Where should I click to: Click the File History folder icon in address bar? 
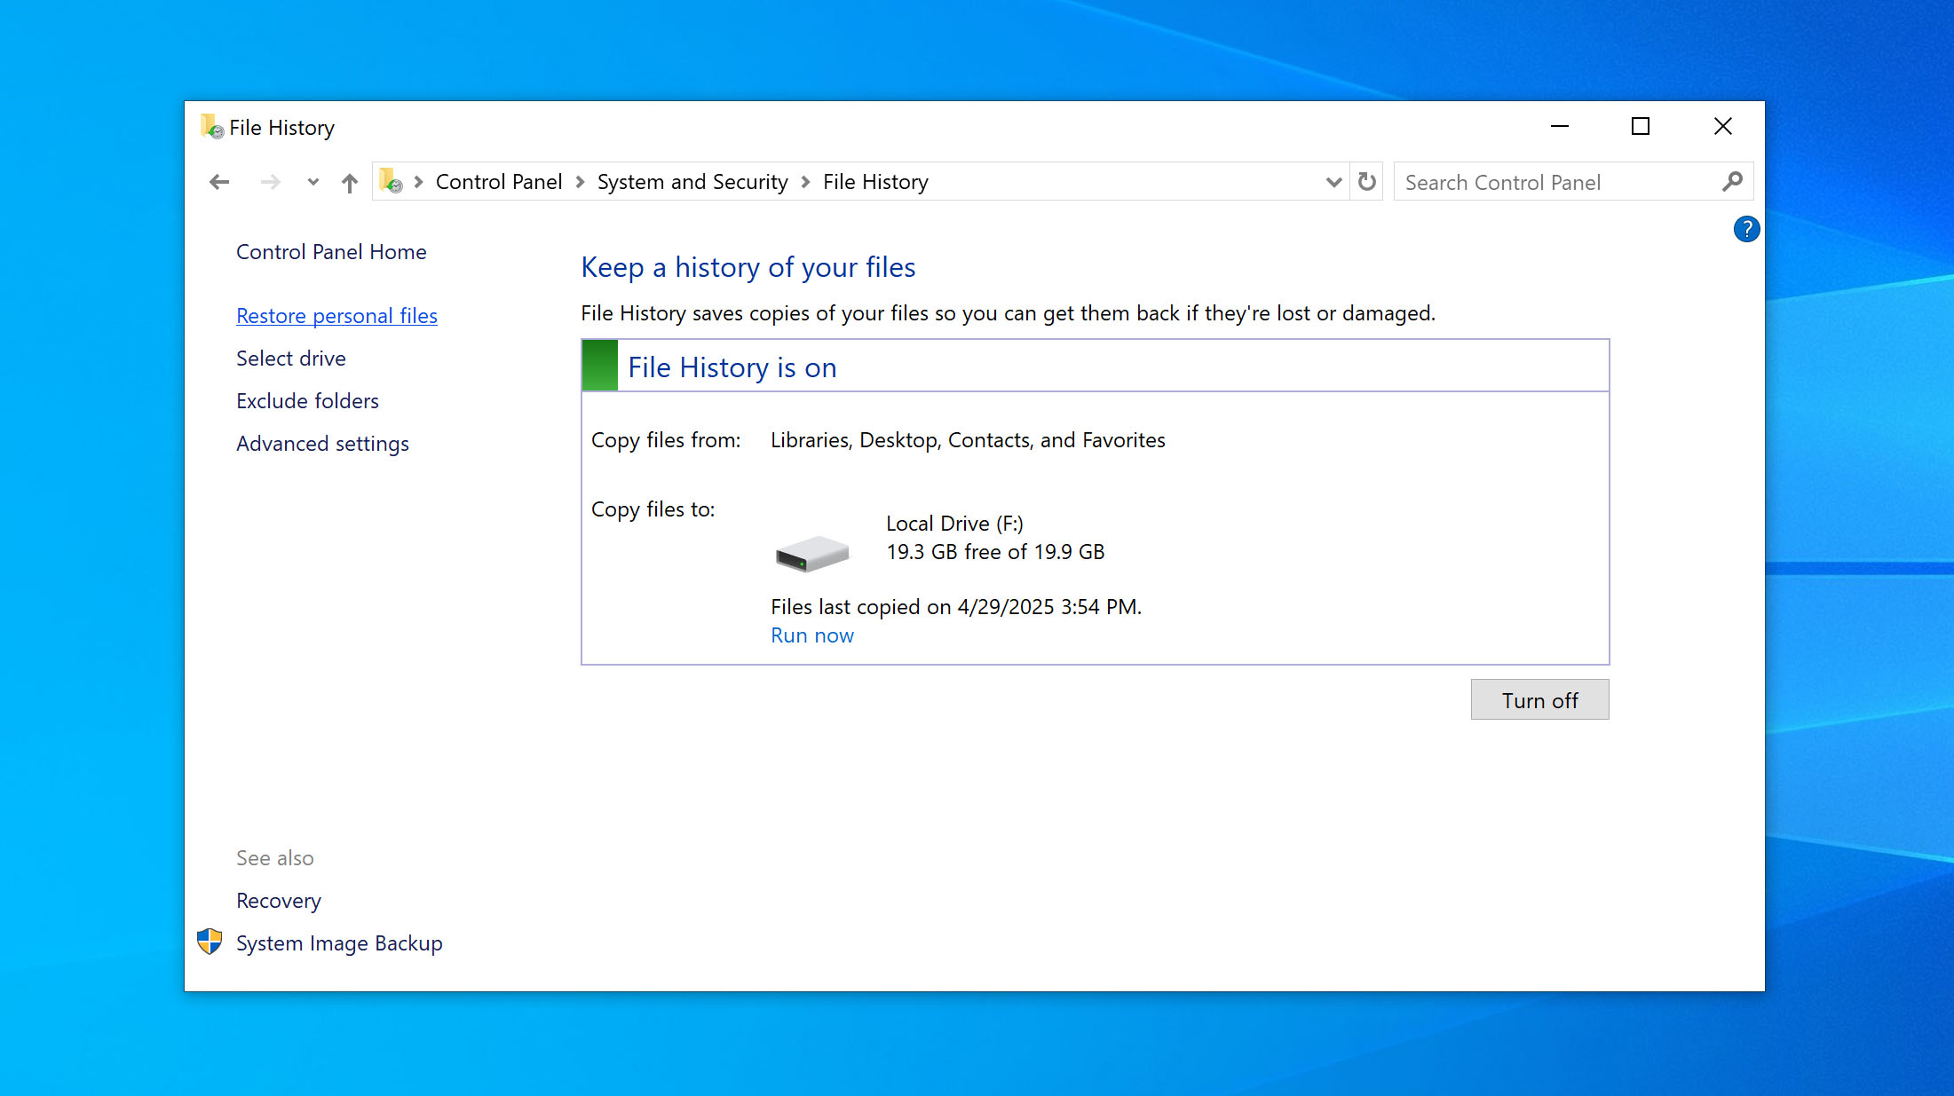tap(391, 181)
